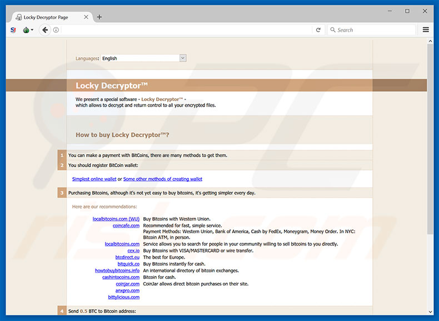The image size is (439, 321).
Task: Click the scrollbar up arrow
Action: (430, 41)
